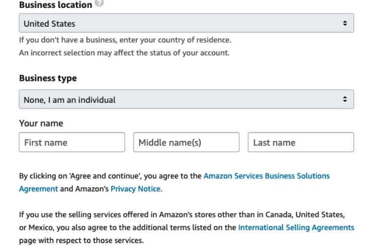Click the arrows icon on the United States selector
Screen dimensions: 377x251
pyautogui.click(x=345, y=23)
